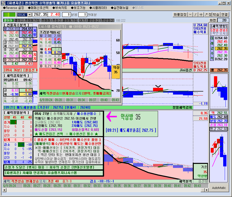The width and height of the screenshot is (232, 197).
Task: Click the 화면 value field showing 20
Action: click(x=223, y=20)
